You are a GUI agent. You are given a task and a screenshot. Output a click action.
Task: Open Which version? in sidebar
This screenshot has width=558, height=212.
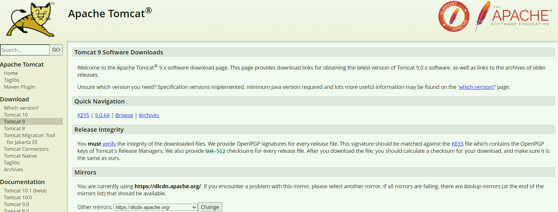point(21,108)
